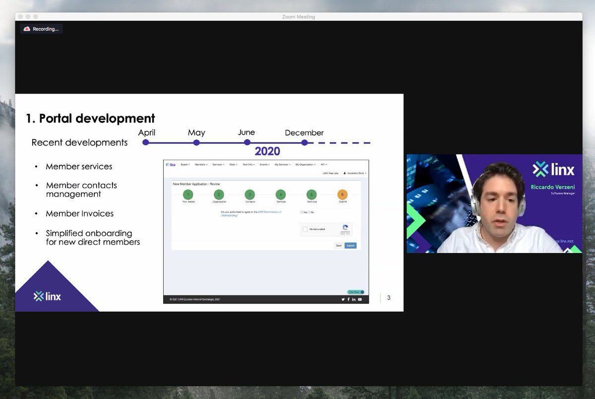Select the No radio button

click(x=309, y=212)
